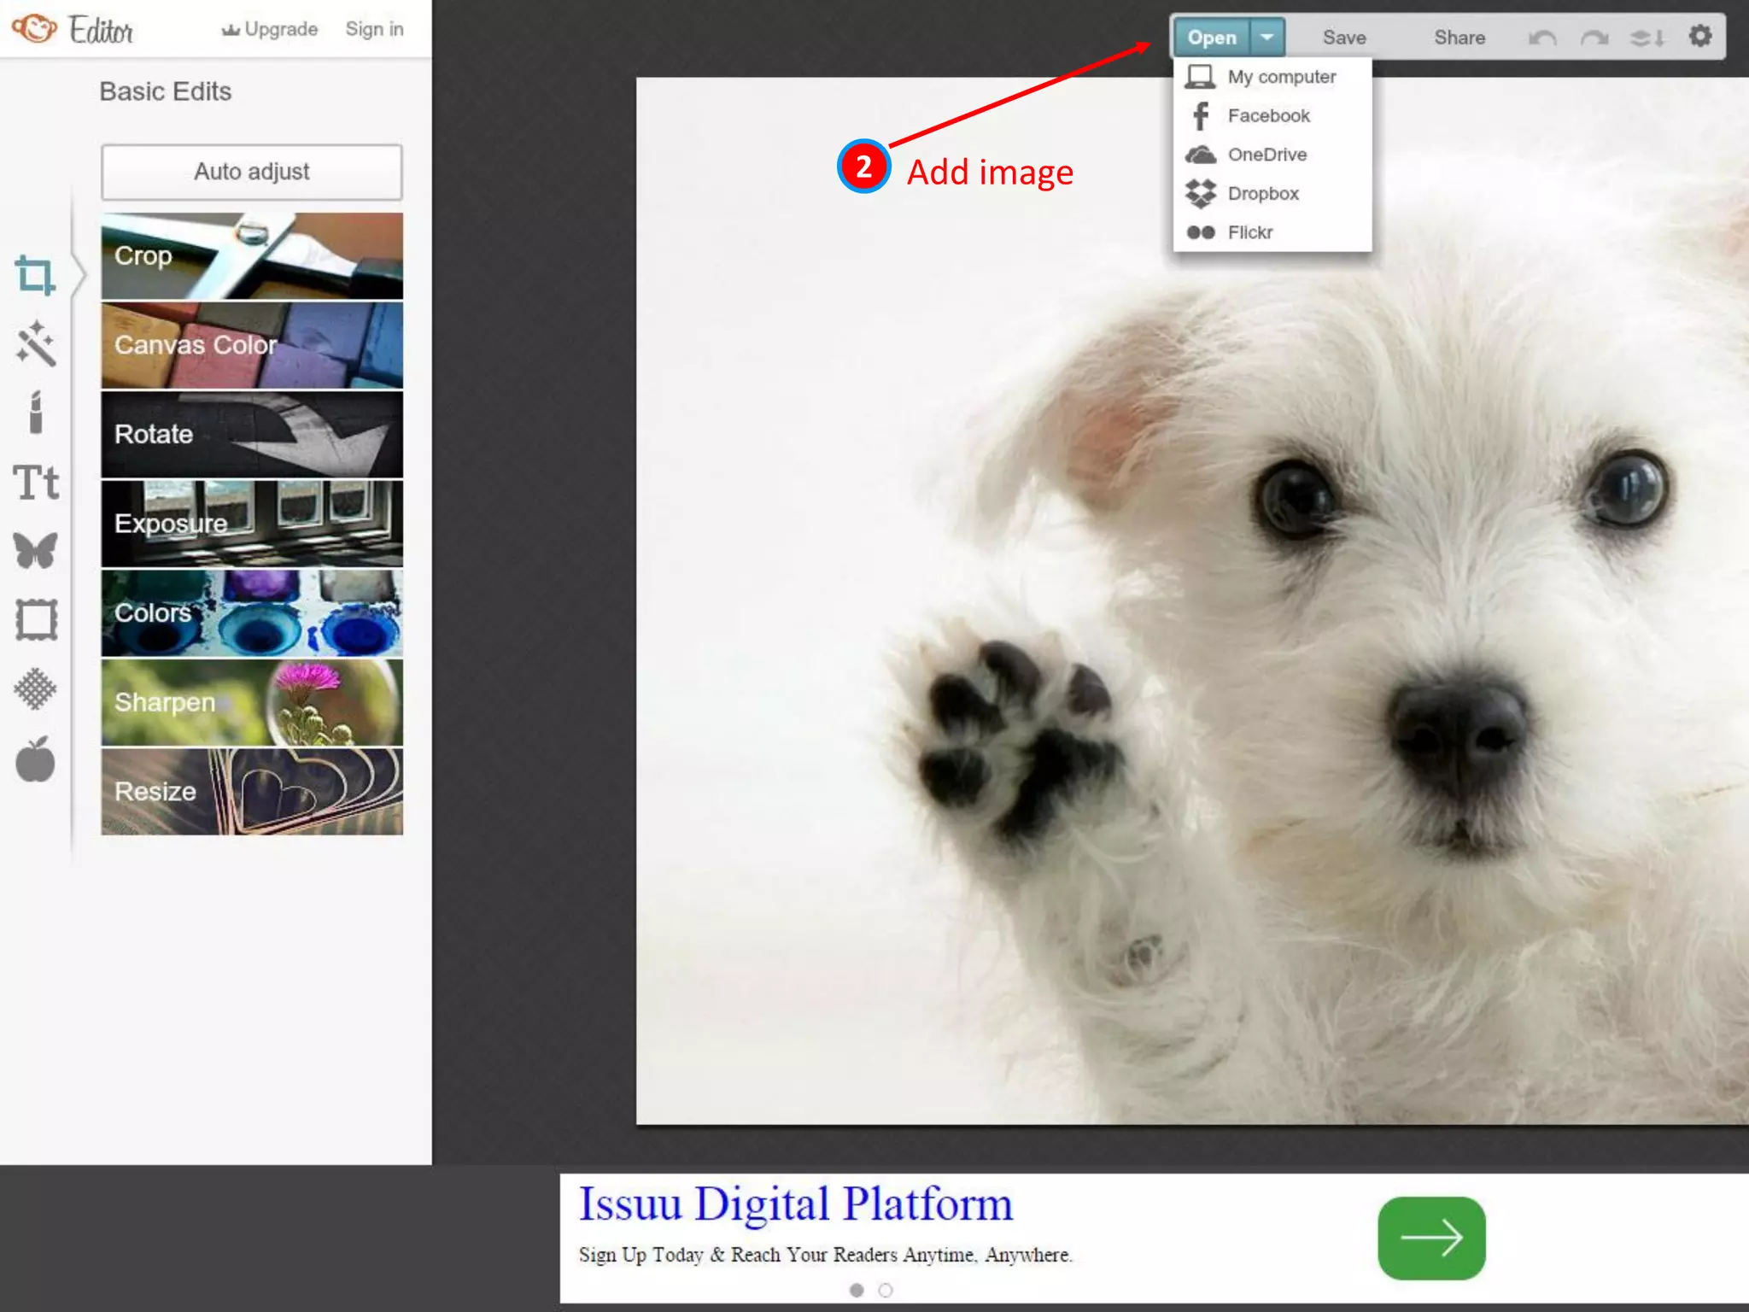
Task: Open the Seasonal apple icon
Action: click(x=35, y=759)
